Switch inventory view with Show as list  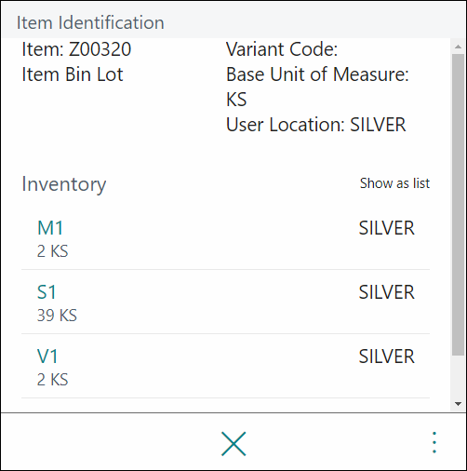point(394,183)
